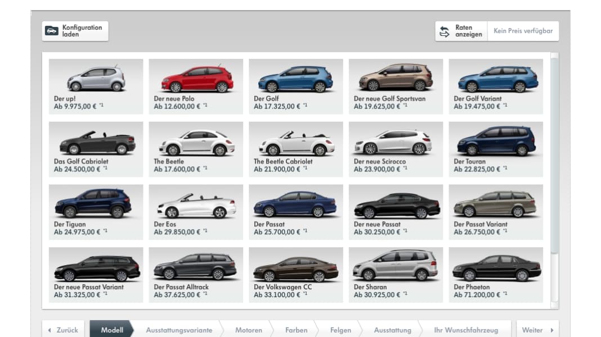The image size is (601, 337).
Task: Select Der Passat Alltrack
Action: point(196,275)
